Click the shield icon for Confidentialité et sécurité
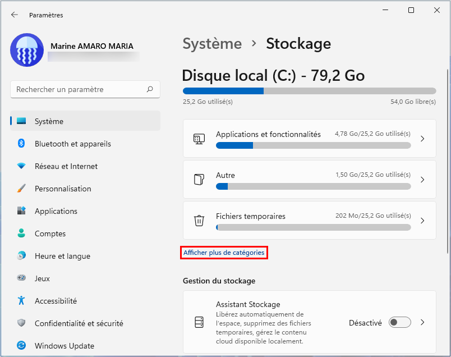Viewport: 451px width, 357px height. coord(21,323)
